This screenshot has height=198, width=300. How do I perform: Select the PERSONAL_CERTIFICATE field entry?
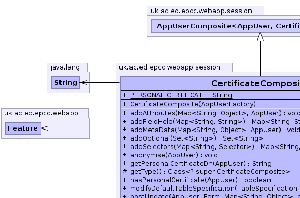177,95
